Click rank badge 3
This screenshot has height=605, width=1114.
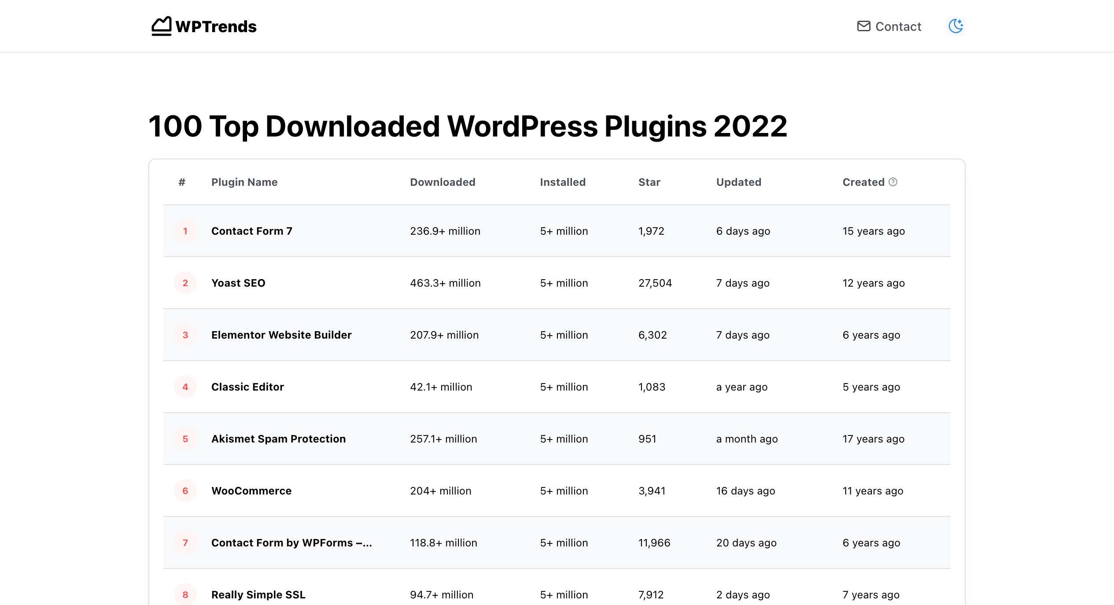pos(185,335)
